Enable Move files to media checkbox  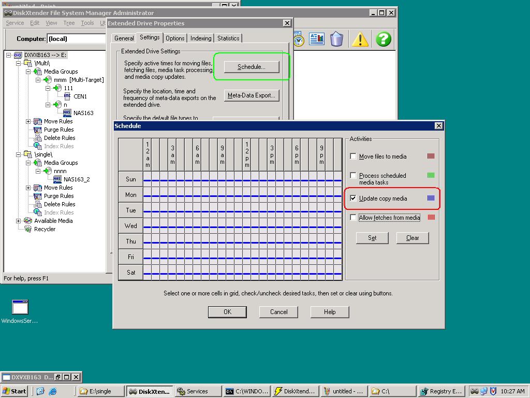(353, 156)
